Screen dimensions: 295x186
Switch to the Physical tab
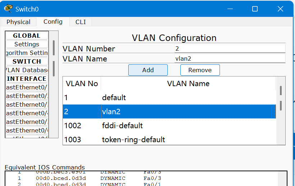[18, 22]
